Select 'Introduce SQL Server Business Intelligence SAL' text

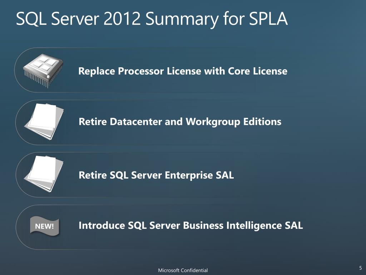tap(191, 226)
